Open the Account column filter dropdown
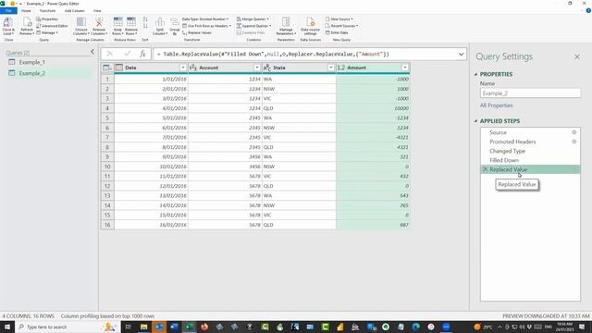 point(257,68)
